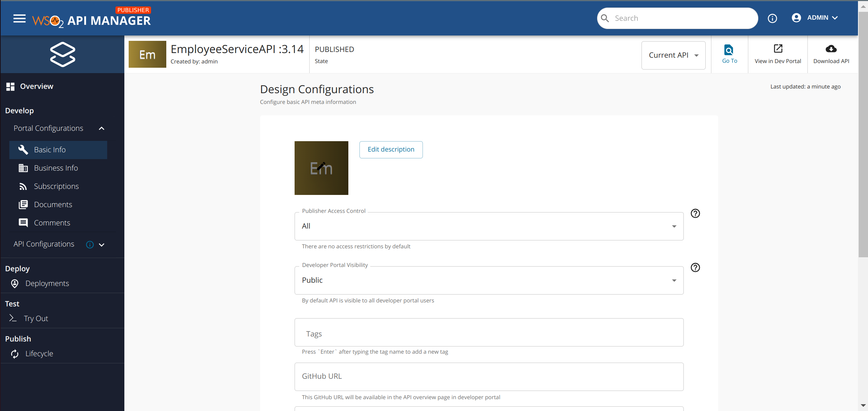Open Publisher Access Control dropdown

tap(489, 226)
